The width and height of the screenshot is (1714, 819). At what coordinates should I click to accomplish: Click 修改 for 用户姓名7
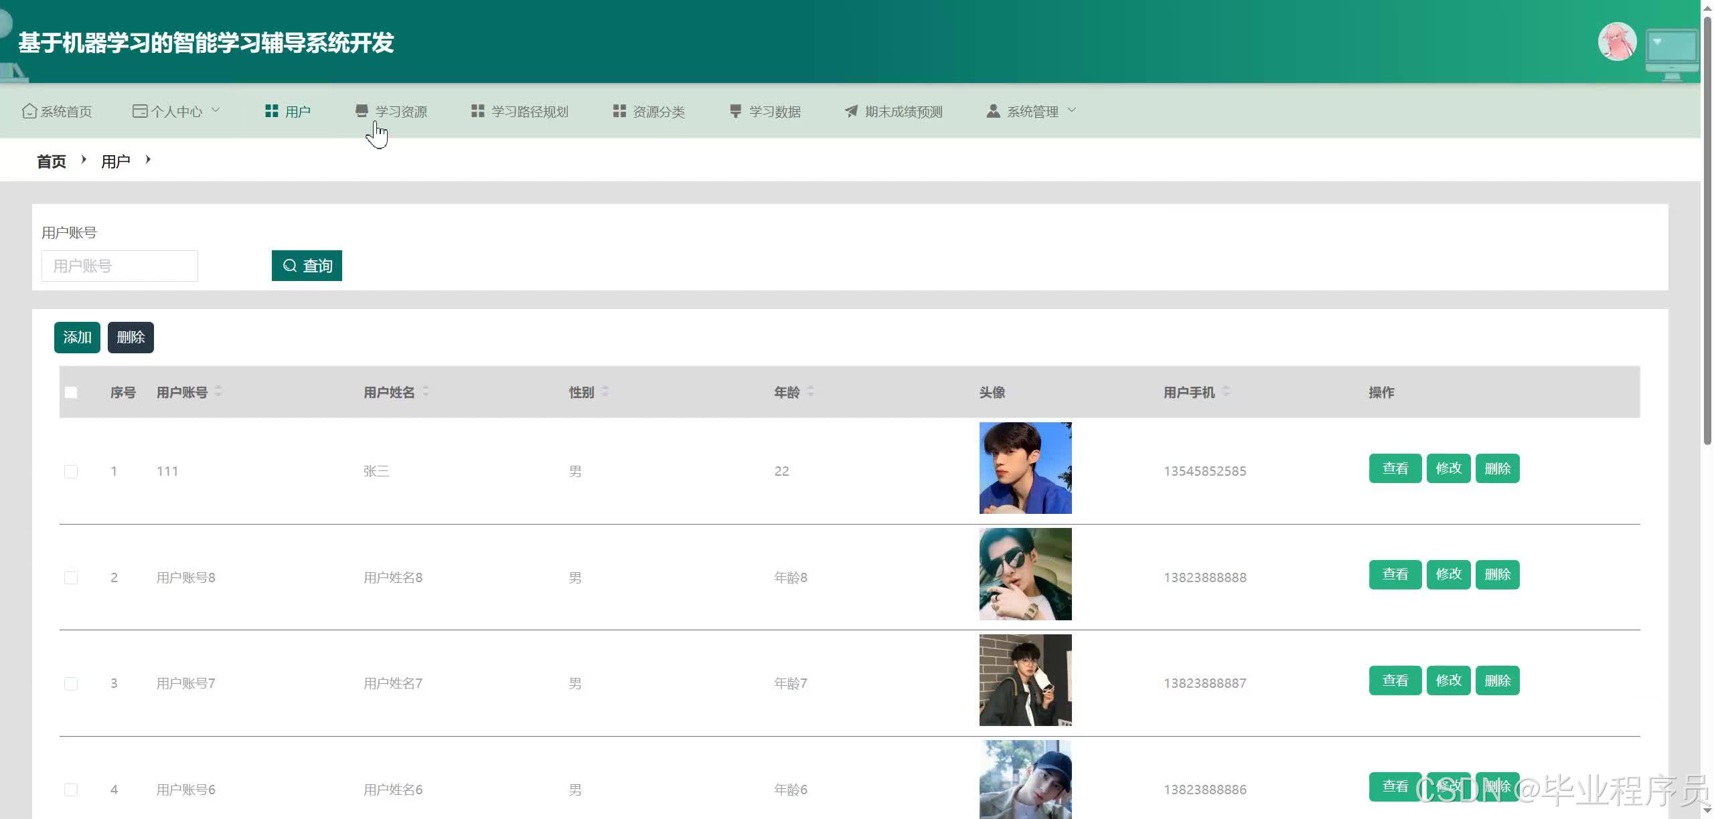(1449, 680)
